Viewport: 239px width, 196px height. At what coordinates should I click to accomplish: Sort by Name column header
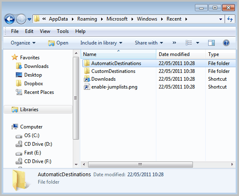[118, 54]
